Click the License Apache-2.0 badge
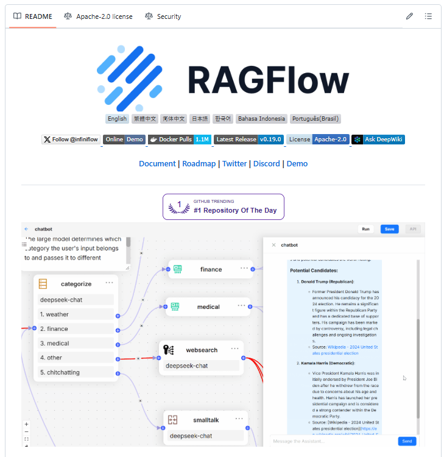 pyautogui.click(x=317, y=140)
